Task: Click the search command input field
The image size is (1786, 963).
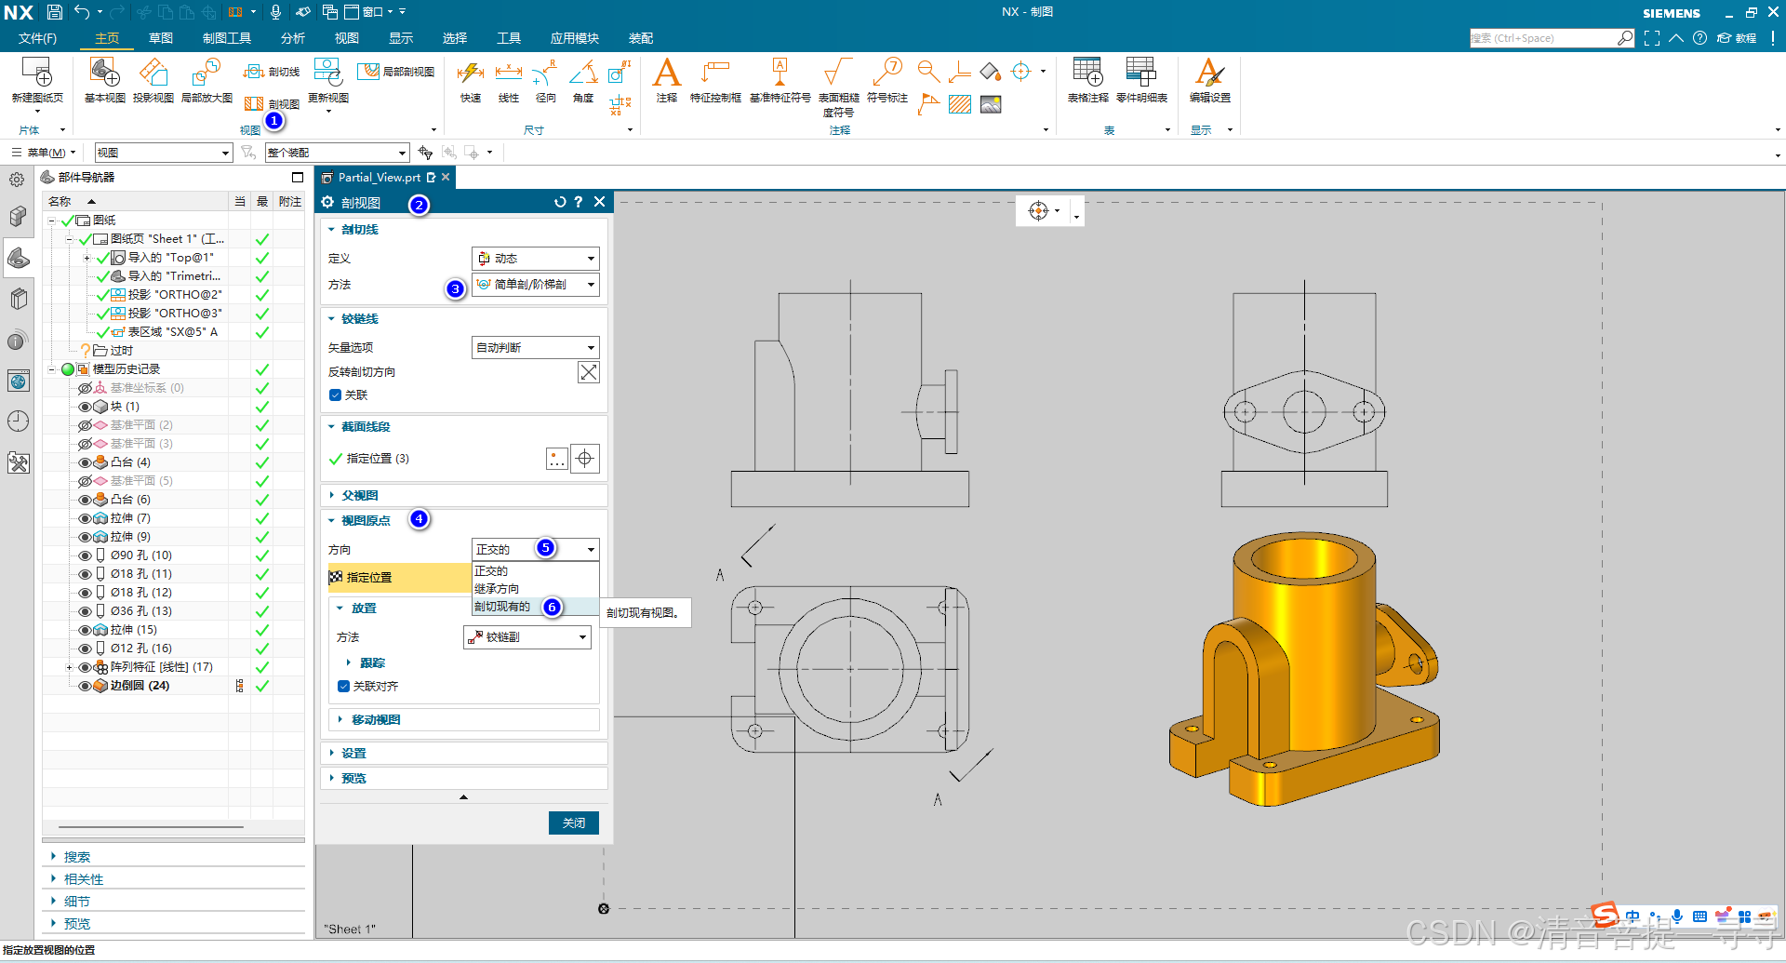Action: [1542, 38]
